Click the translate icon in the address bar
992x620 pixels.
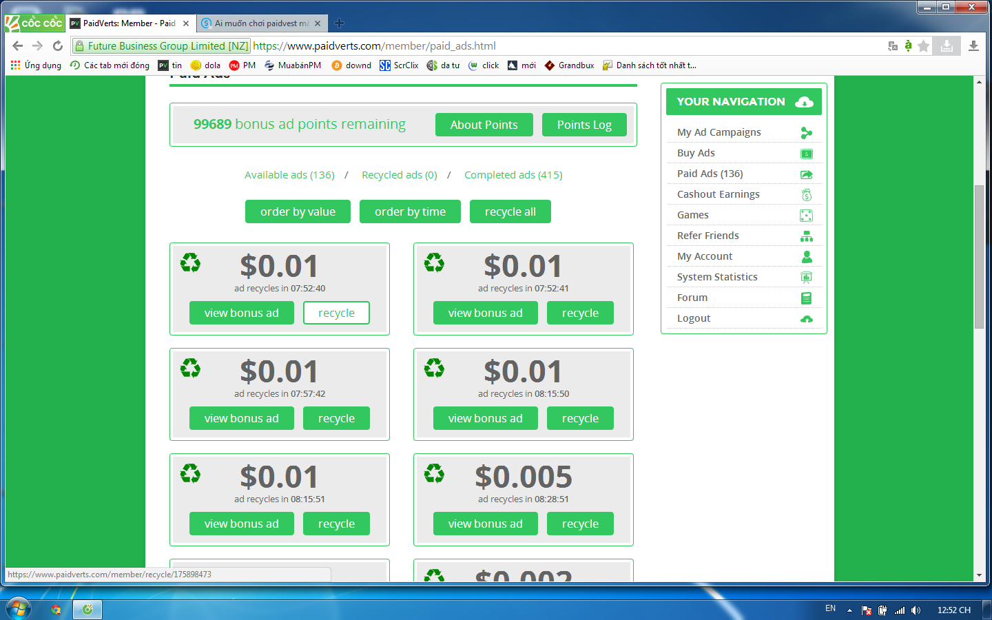coord(893,46)
